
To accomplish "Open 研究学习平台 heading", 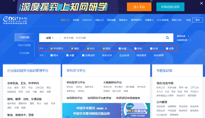I will pyautogui.click(x=76, y=71).
